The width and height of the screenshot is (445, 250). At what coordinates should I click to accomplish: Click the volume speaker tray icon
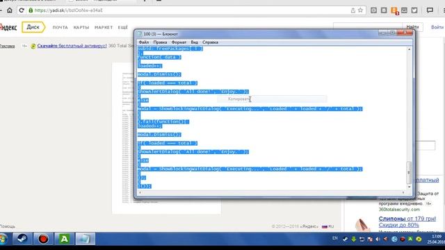378,239
